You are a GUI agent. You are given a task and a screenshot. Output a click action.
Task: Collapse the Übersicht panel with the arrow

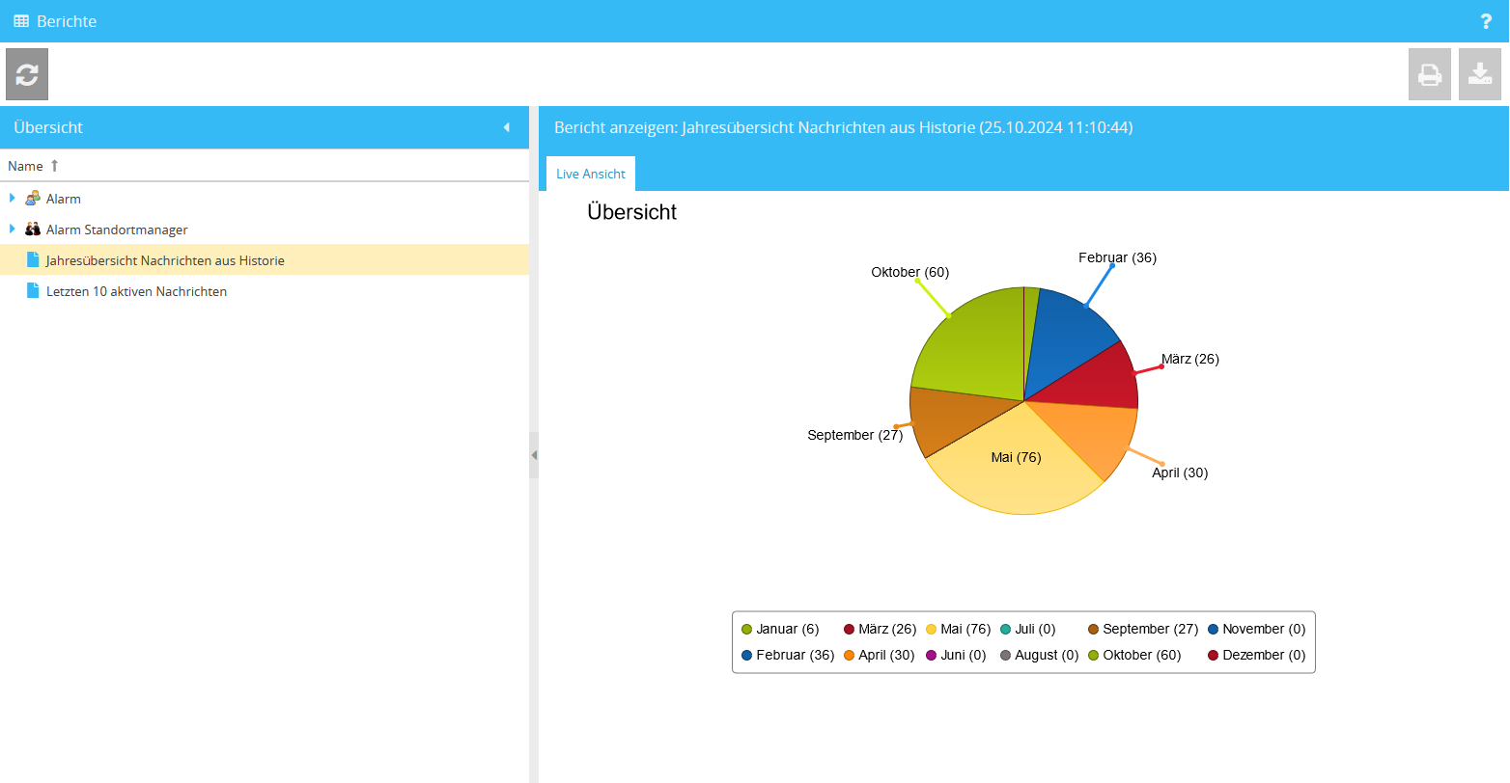pos(507,127)
